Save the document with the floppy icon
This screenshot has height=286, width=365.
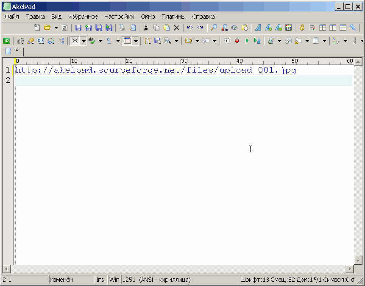(78, 28)
